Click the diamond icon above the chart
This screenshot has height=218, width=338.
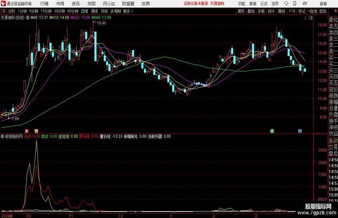pos(305,18)
